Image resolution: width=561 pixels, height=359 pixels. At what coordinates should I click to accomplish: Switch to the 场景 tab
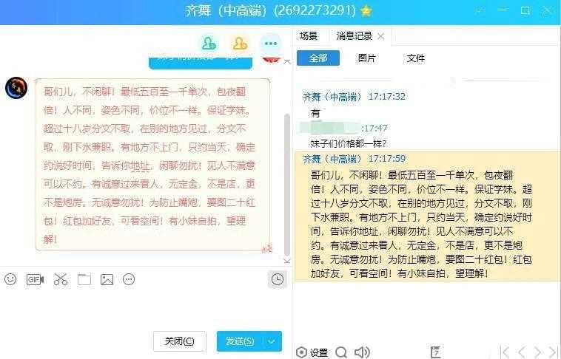coord(309,36)
